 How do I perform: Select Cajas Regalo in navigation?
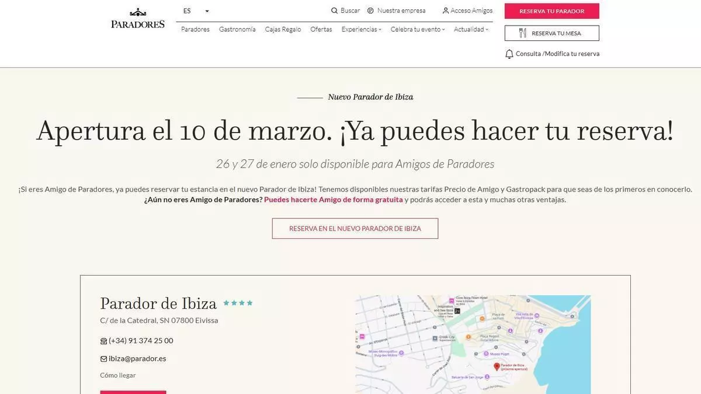[283, 29]
